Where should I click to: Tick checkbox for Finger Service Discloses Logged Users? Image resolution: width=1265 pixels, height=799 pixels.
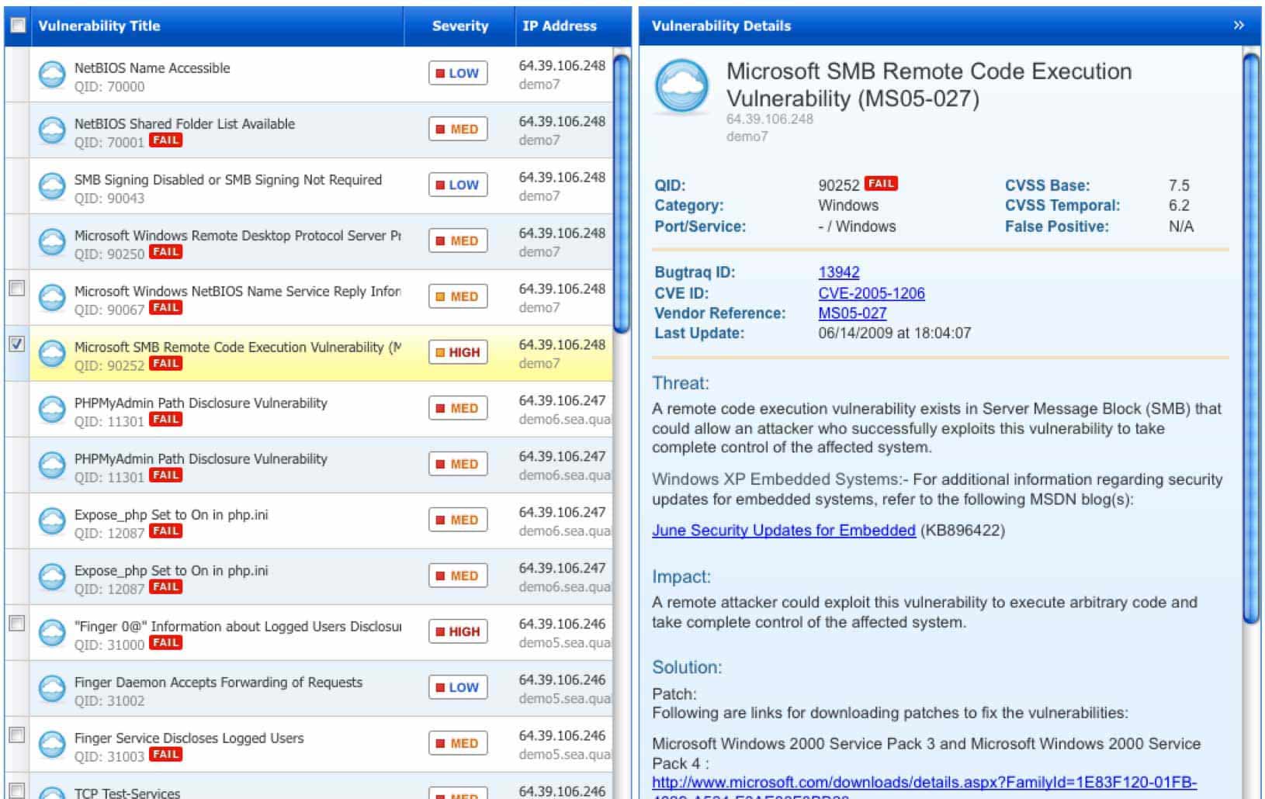tap(17, 735)
